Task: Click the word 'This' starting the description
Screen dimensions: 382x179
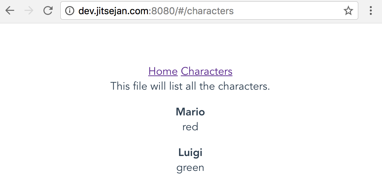Action: coord(120,86)
